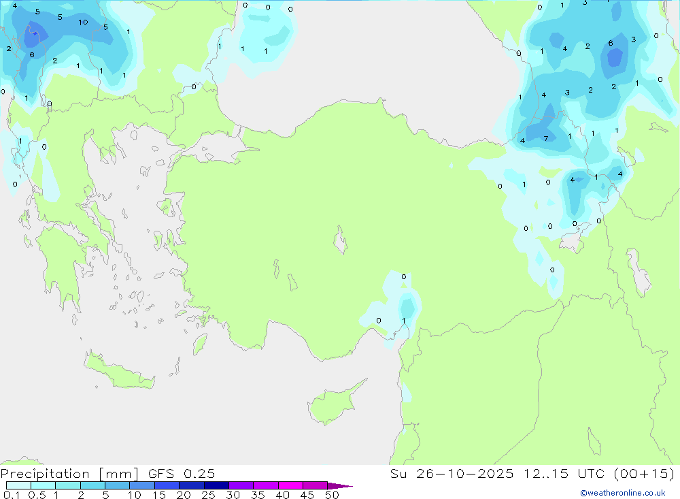The image size is (680, 499).
Task: Click the legend scale label '0.5'
Action: point(37,495)
